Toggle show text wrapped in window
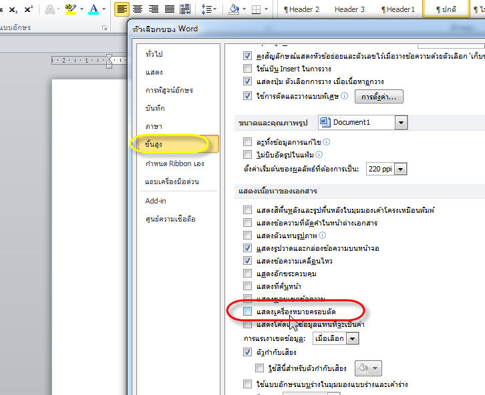 coord(247,223)
